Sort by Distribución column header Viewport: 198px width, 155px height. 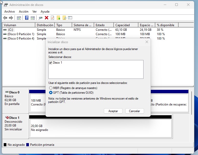tap(45, 25)
